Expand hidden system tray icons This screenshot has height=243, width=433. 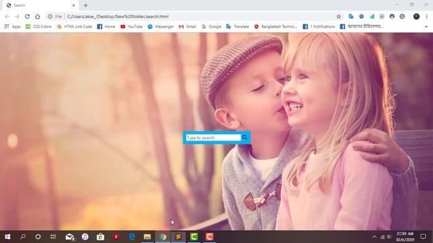[374, 237]
